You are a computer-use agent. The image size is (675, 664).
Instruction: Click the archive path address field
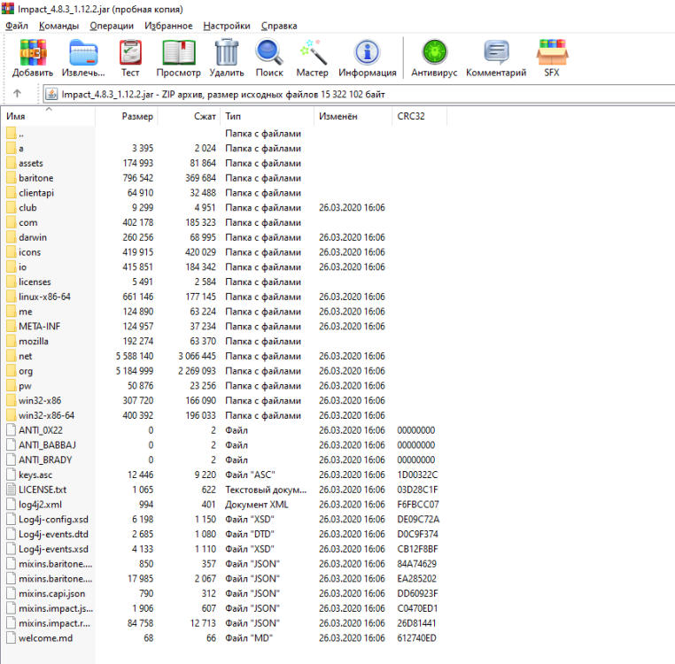[x=359, y=94]
